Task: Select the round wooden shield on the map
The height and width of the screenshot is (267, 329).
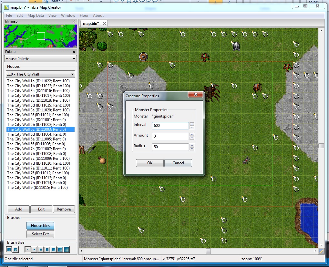Action: pos(143,57)
